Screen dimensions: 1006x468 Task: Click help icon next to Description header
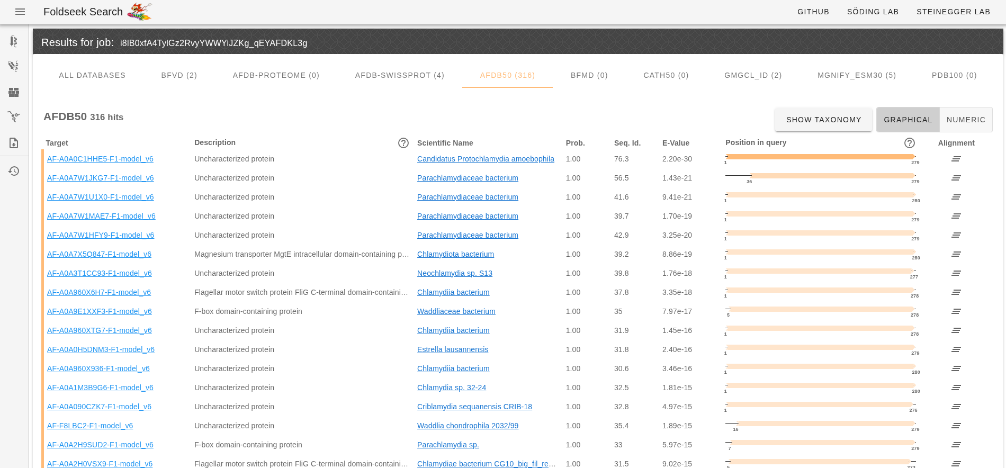pos(403,143)
